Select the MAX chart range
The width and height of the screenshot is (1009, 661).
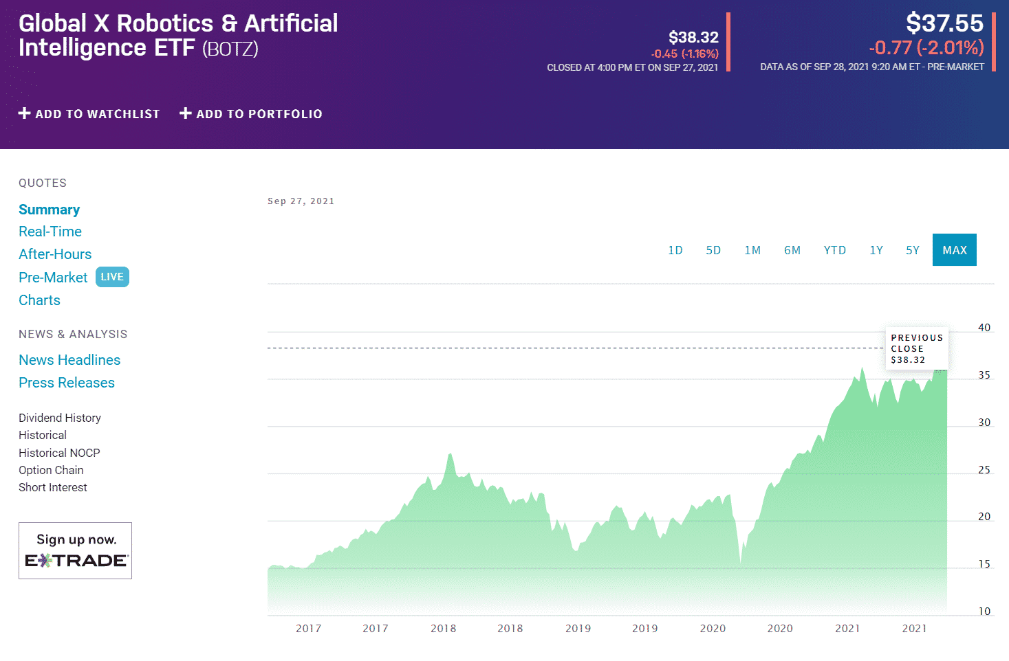pyautogui.click(x=955, y=250)
